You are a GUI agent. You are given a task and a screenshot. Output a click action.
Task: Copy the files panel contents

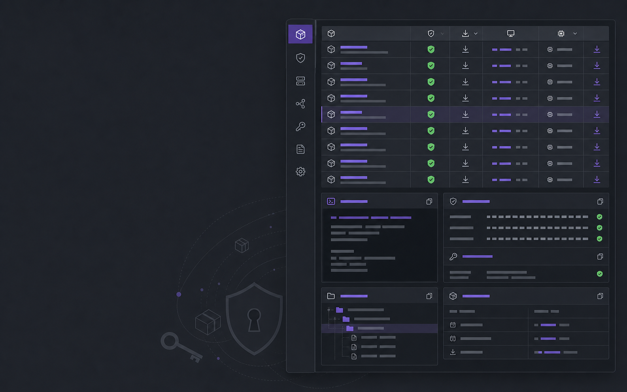click(x=429, y=296)
